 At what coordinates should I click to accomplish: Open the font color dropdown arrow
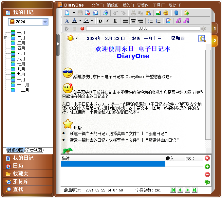(80, 21)
